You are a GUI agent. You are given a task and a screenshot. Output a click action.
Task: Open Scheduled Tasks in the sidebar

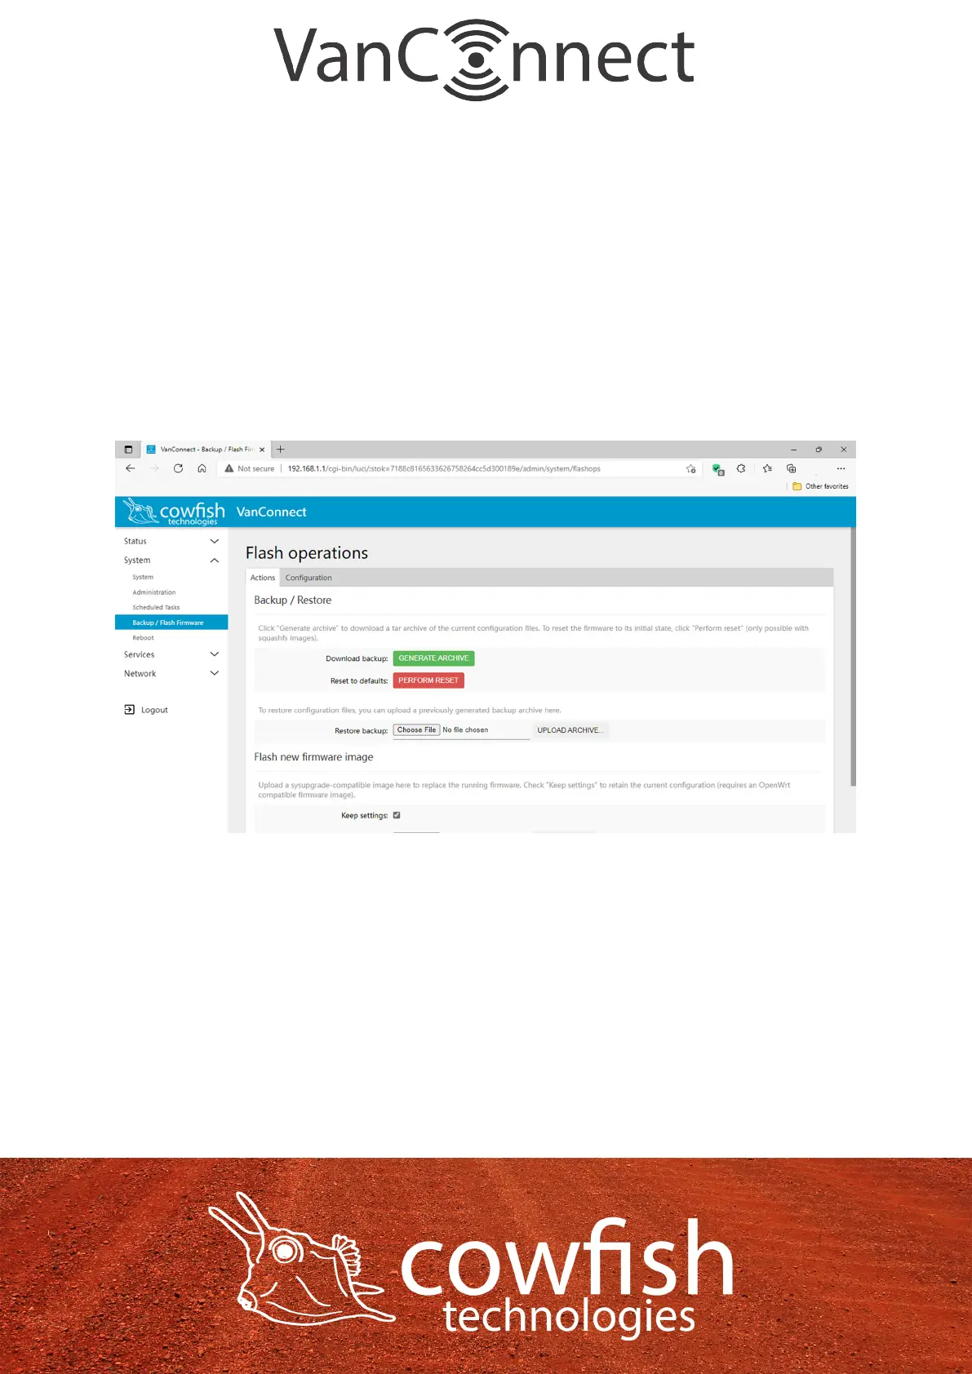pyautogui.click(x=156, y=608)
